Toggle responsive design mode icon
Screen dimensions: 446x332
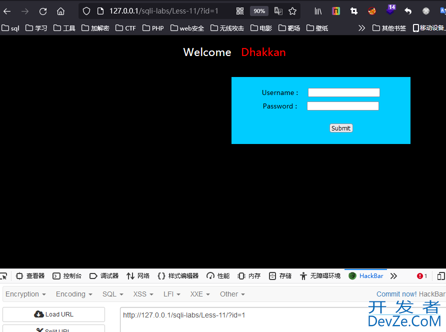(441, 276)
